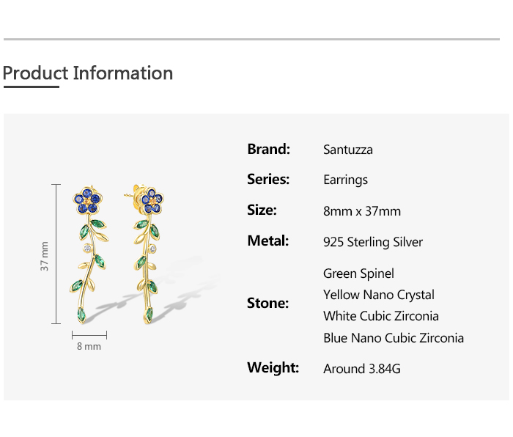Click the Green Spinel stone entry
Screen dimensions: 513x437
[358, 273]
